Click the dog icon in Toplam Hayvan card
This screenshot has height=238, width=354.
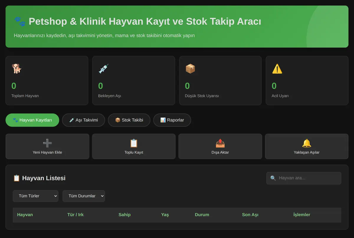coord(17,69)
